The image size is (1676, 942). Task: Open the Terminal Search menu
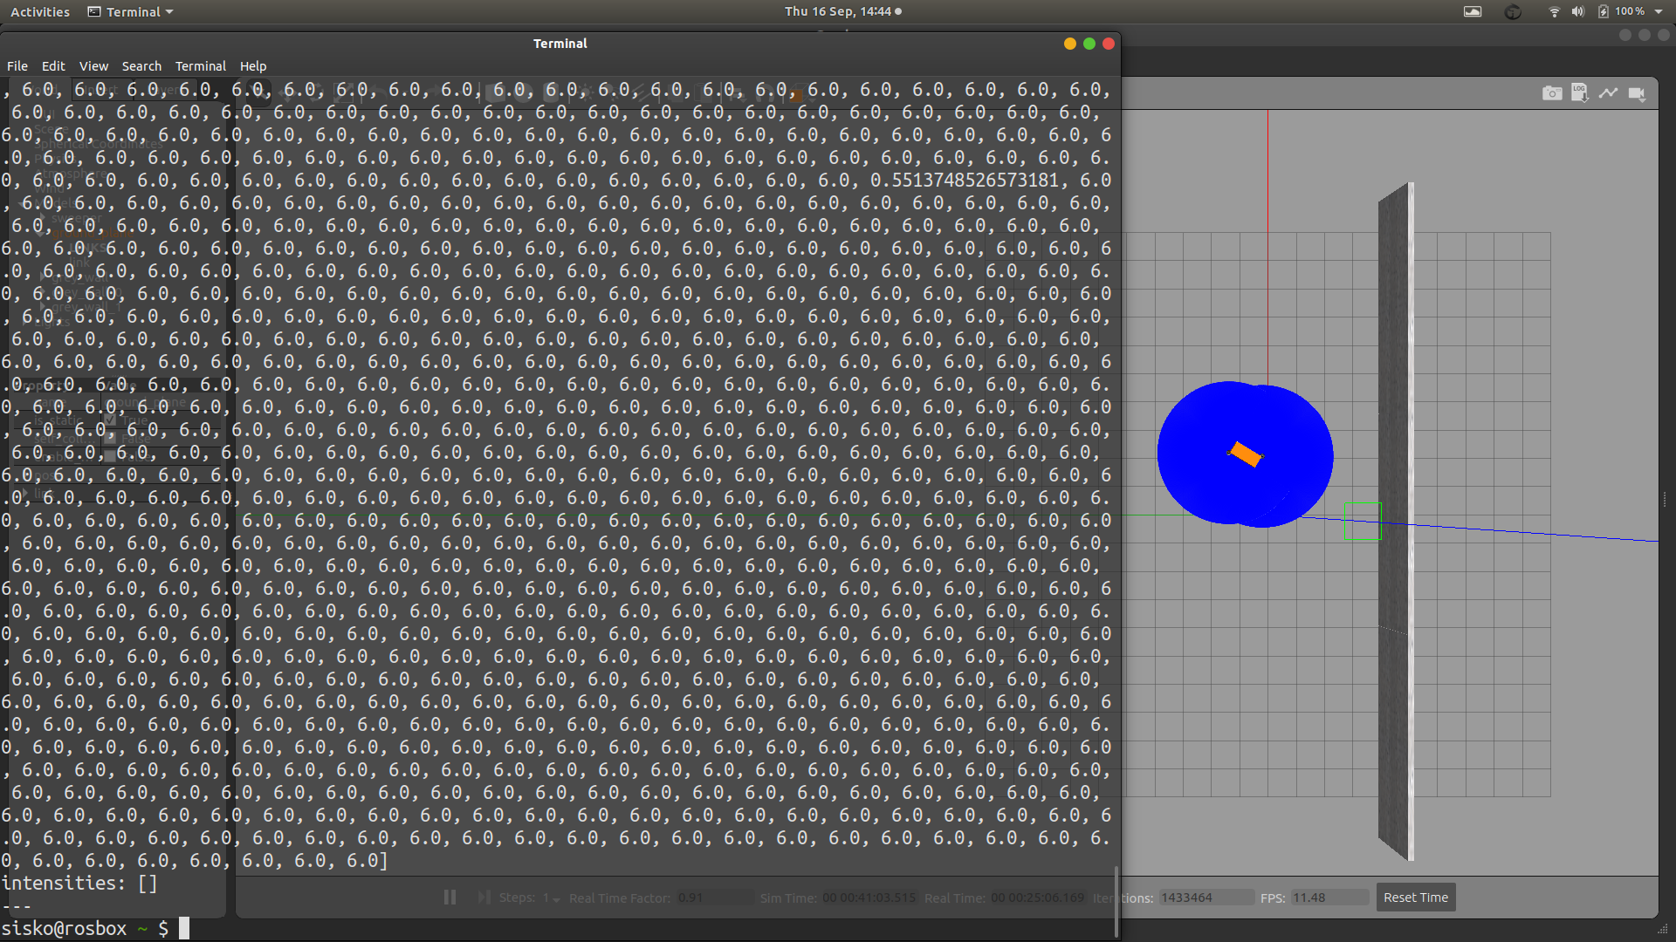pos(141,66)
